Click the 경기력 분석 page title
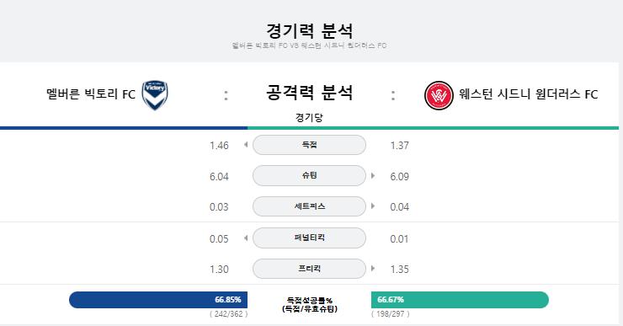The height and width of the screenshot is (326, 623). click(309, 30)
